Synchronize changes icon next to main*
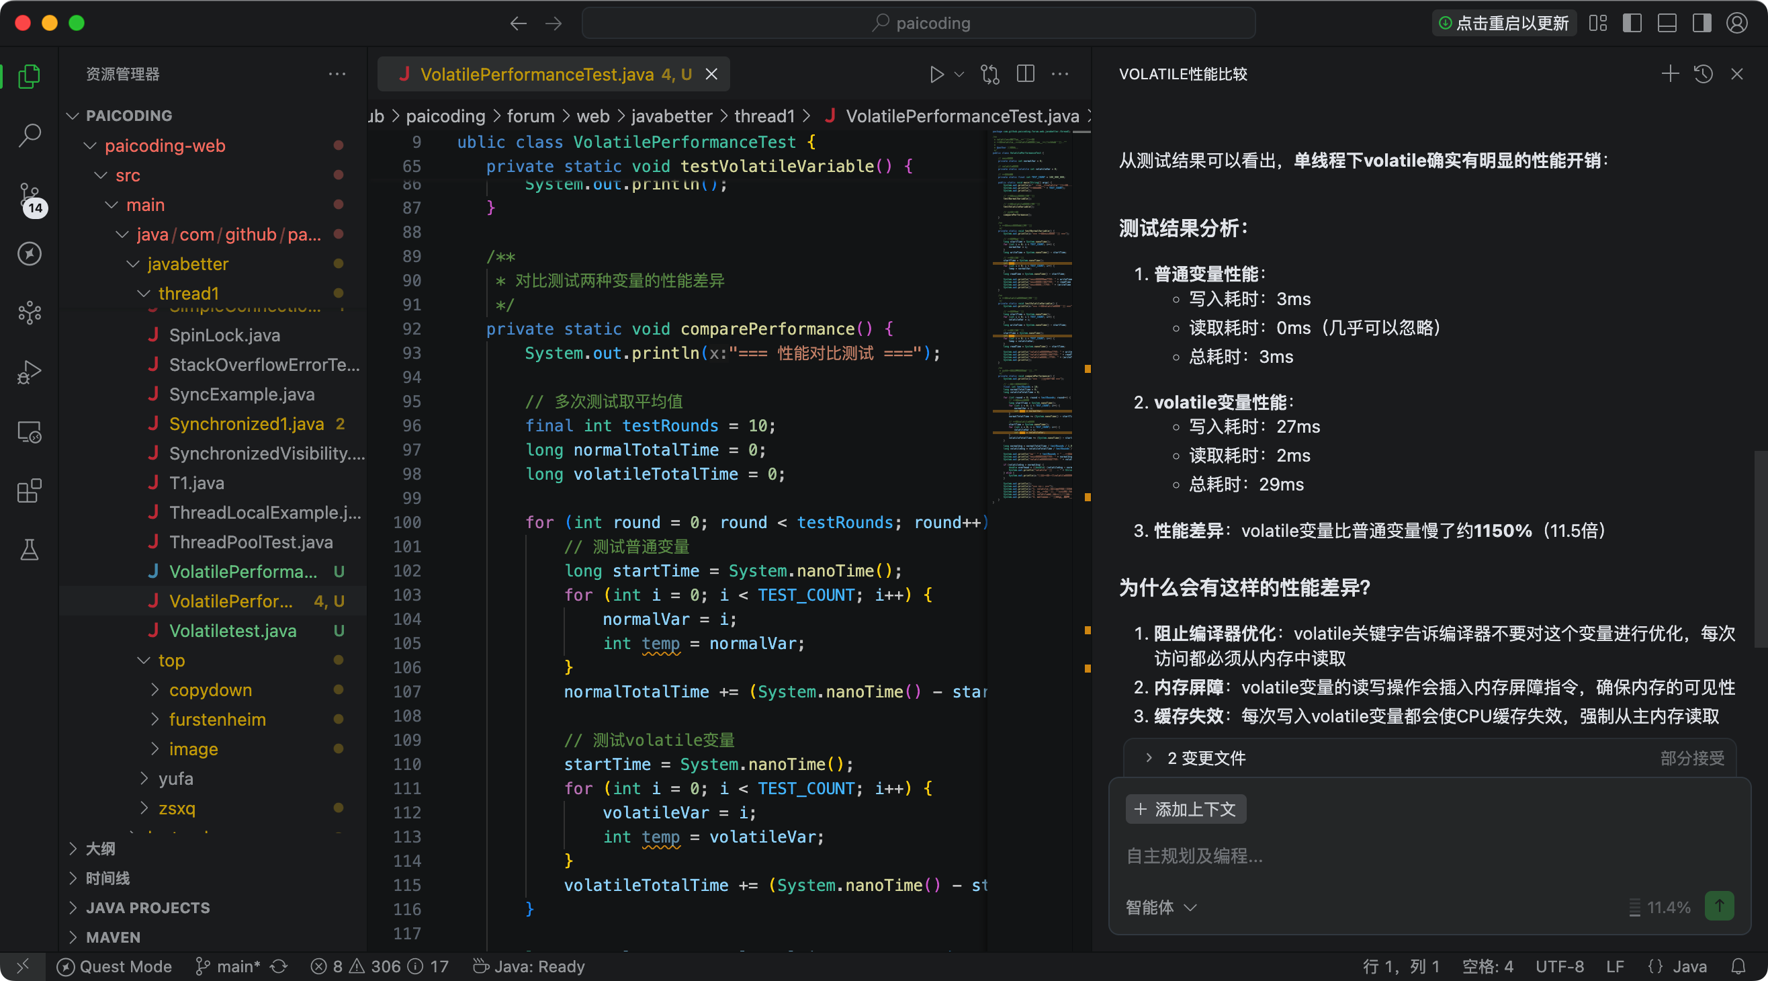This screenshot has height=981, width=1768. click(279, 967)
